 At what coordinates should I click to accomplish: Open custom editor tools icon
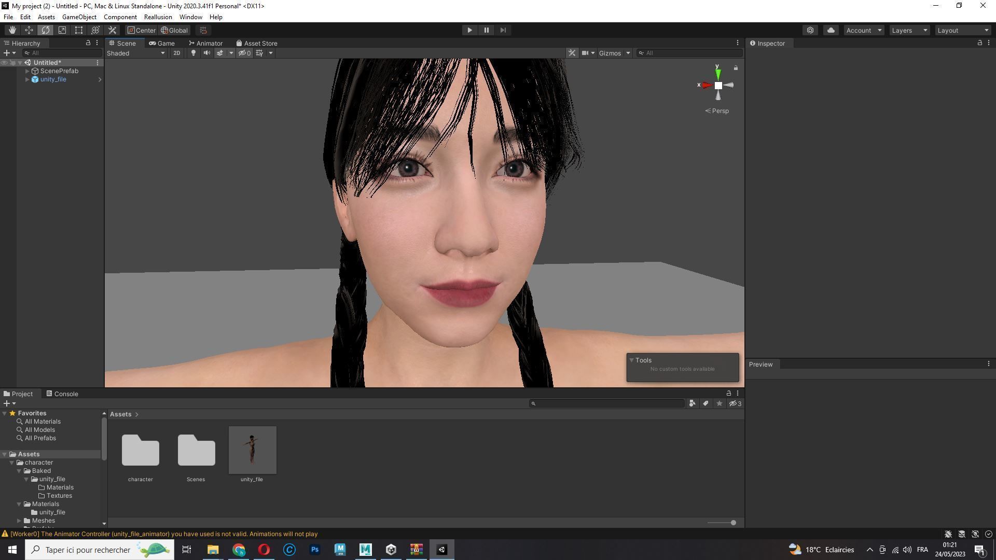pyautogui.click(x=113, y=30)
